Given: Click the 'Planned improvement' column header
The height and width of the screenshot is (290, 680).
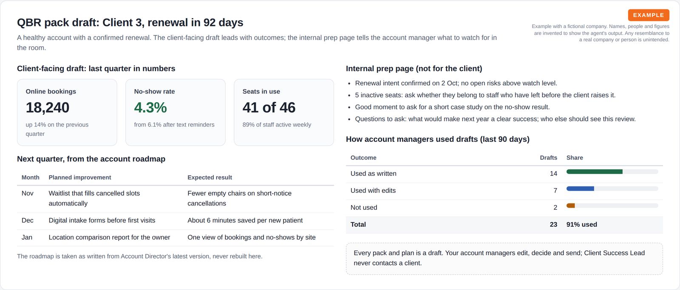Looking at the screenshot, I should point(80,177).
